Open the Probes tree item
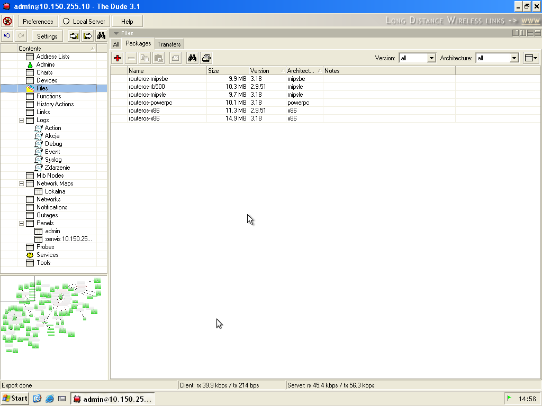 [x=40, y=247]
